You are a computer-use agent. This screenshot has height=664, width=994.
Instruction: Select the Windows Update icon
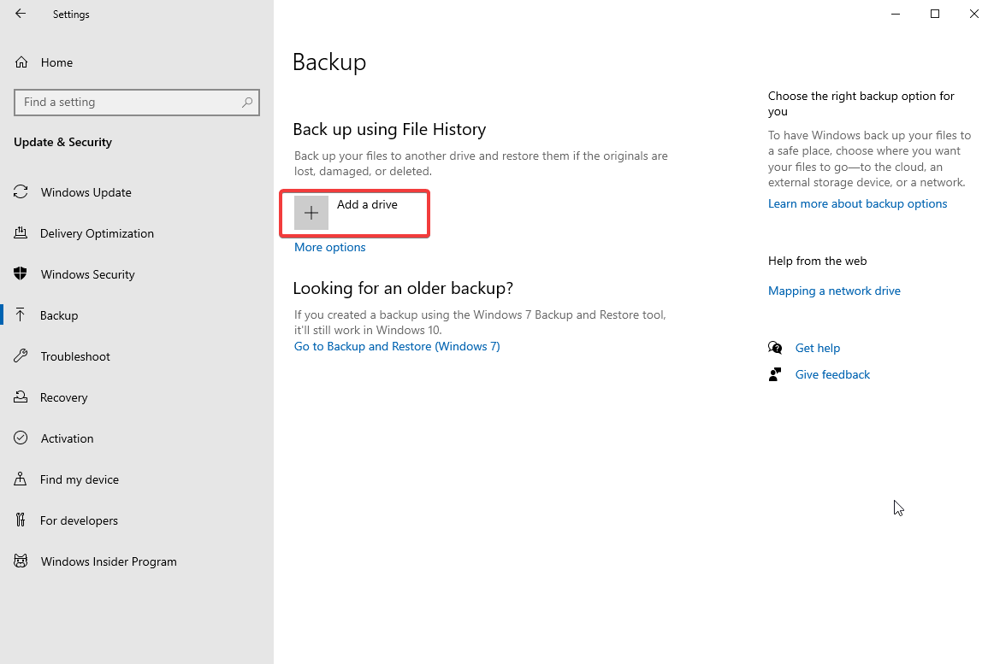click(21, 192)
